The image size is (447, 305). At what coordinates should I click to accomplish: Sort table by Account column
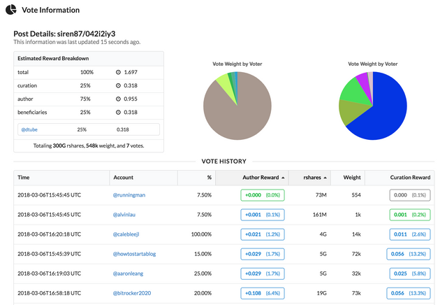(143, 178)
